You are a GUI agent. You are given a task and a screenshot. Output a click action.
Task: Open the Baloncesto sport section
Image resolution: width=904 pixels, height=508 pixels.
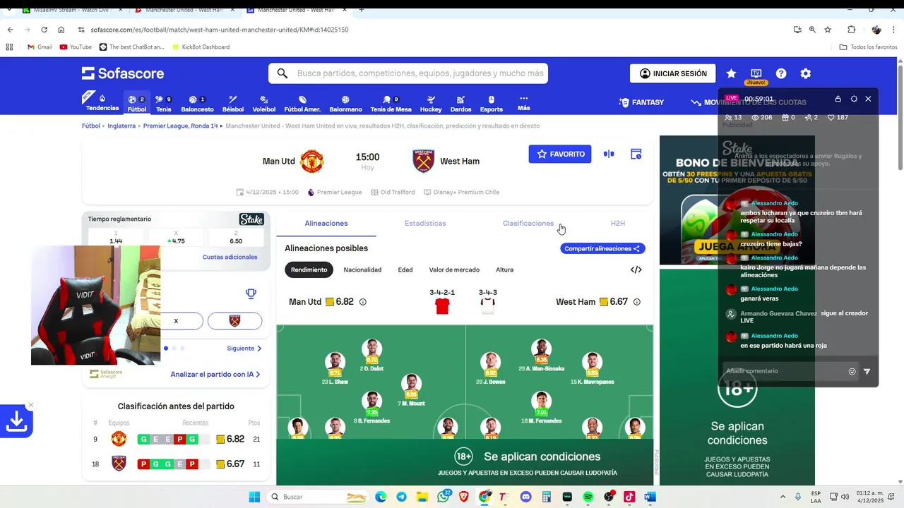(x=197, y=103)
